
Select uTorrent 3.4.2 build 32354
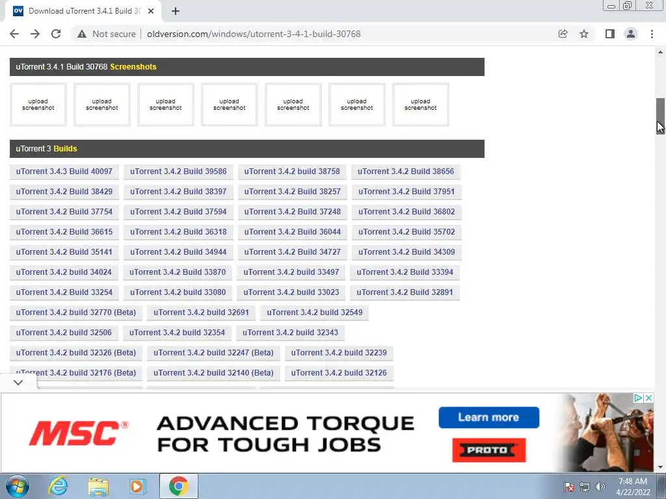[x=177, y=333]
